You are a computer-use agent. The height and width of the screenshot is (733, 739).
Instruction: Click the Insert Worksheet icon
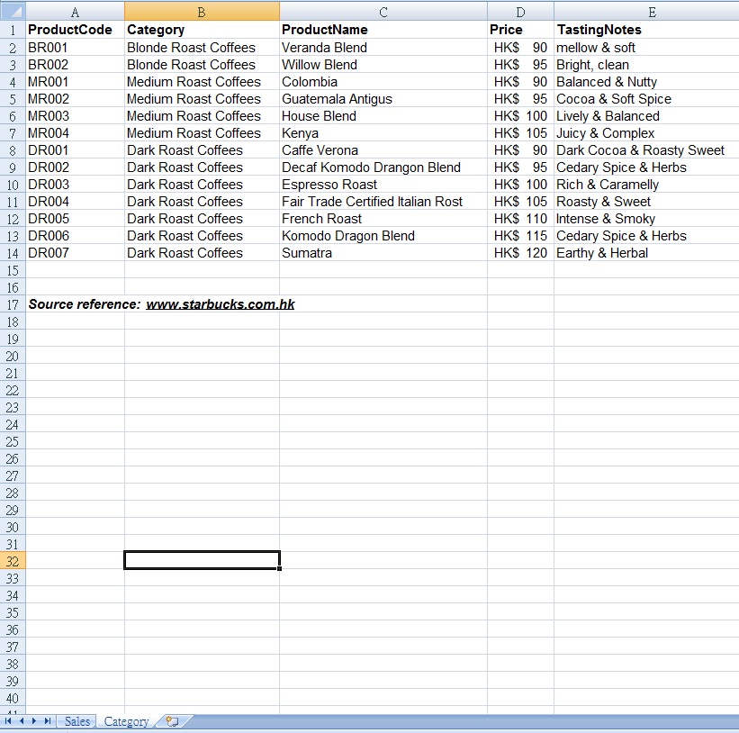pos(172,721)
